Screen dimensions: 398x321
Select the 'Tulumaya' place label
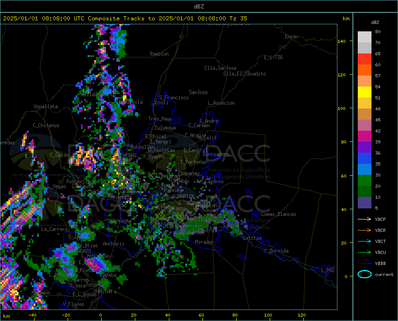click(x=165, y=128)
